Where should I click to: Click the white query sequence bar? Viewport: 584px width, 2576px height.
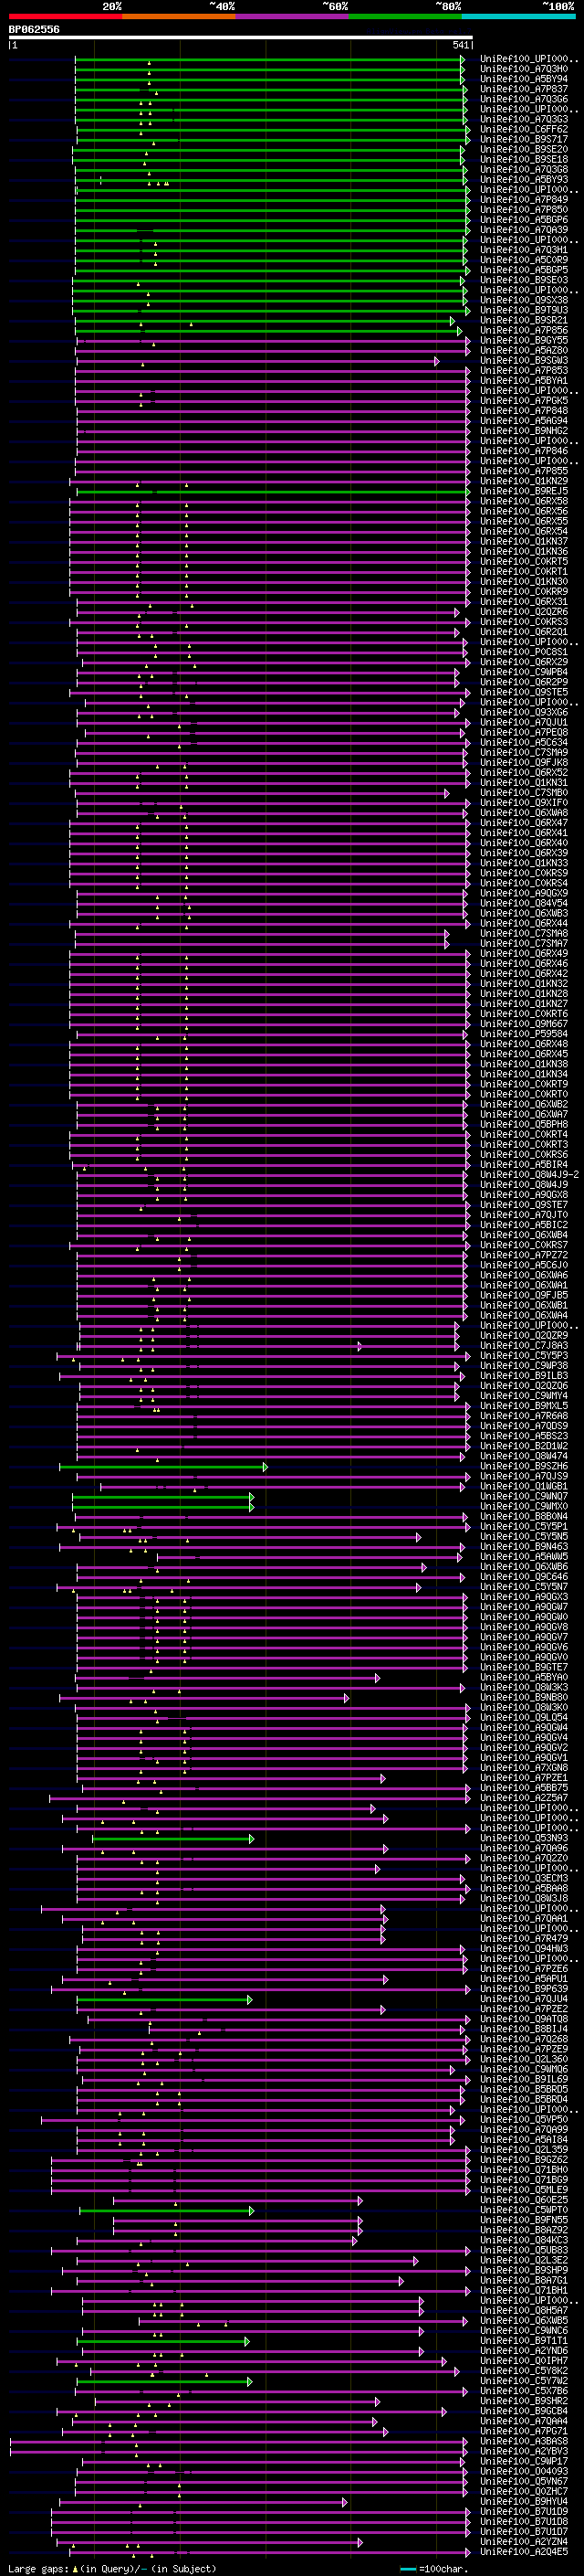(x=241, y=37)
